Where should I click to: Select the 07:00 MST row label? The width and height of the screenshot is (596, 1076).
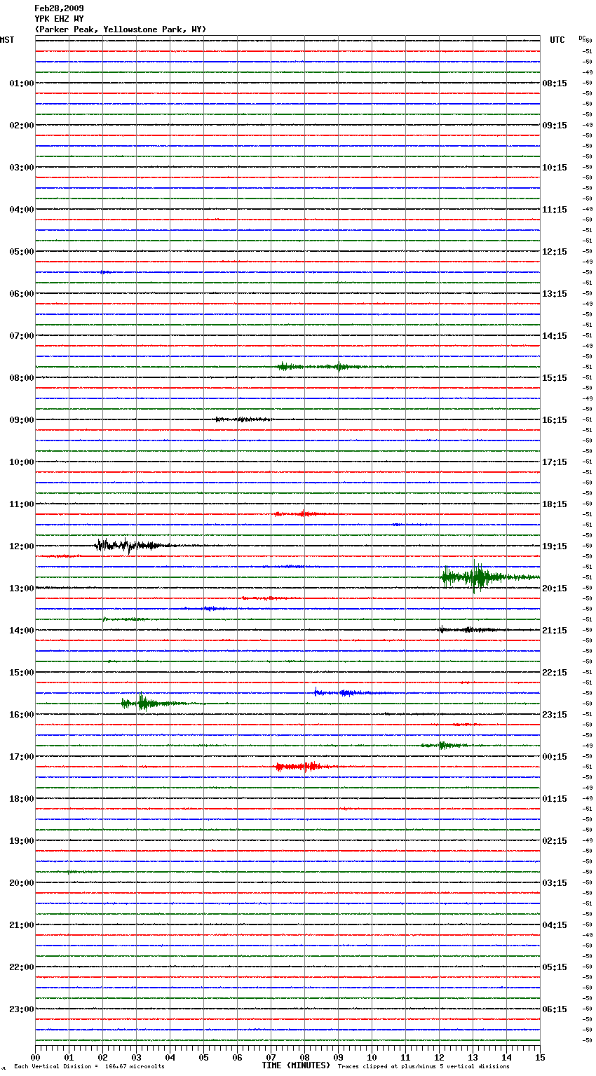22,336
